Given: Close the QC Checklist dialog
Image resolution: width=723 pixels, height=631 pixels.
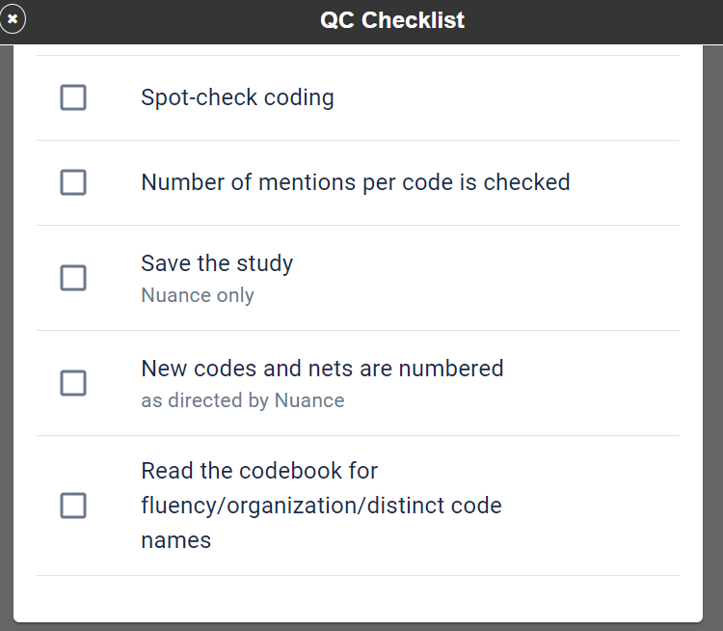Looking at the screenshot, I should [13, 19].
